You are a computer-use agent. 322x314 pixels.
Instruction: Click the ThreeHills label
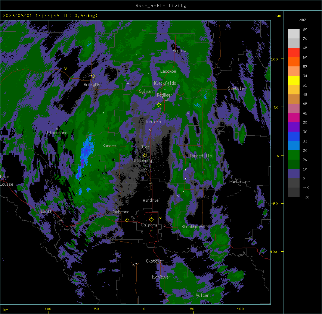click(201, 156)
